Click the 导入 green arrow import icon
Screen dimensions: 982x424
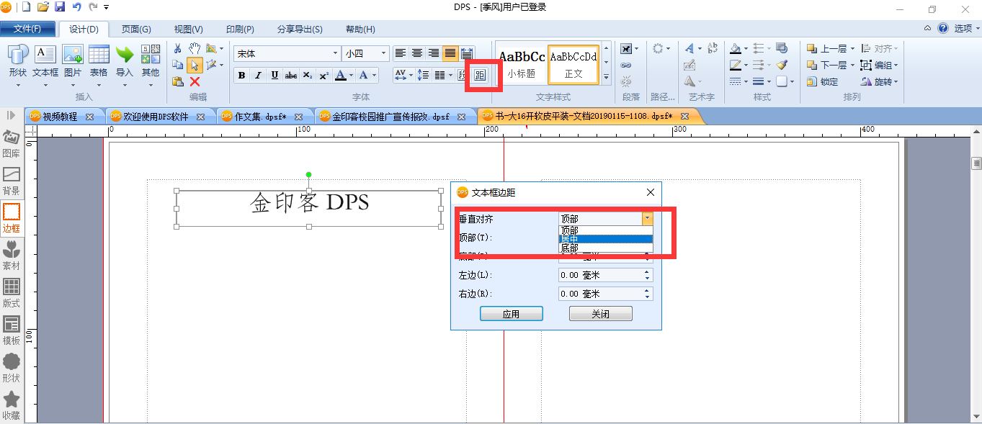point(125,60)
